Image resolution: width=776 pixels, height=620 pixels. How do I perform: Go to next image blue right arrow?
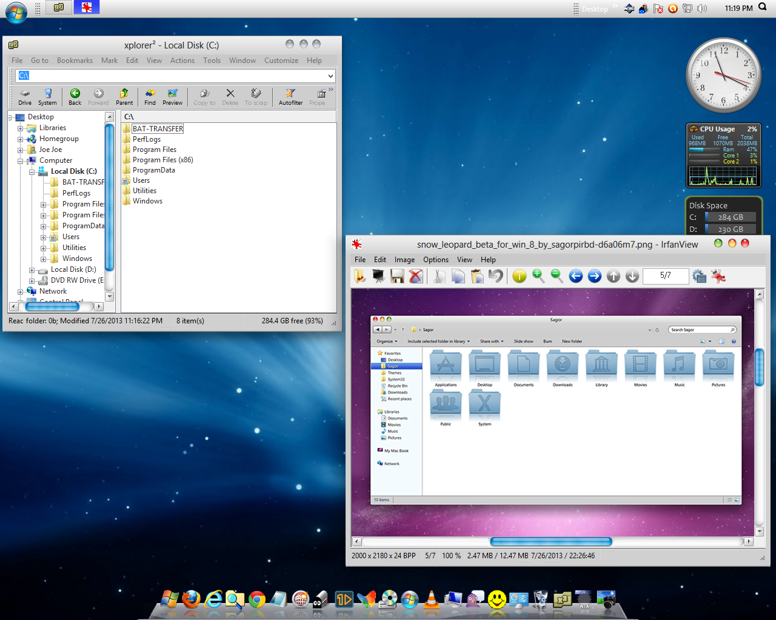tap(595, 276)
